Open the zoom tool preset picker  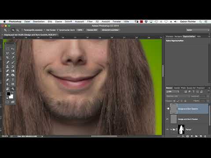coord(6,30)
